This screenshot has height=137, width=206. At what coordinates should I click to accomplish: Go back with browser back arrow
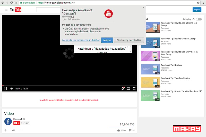coord(3,3)
